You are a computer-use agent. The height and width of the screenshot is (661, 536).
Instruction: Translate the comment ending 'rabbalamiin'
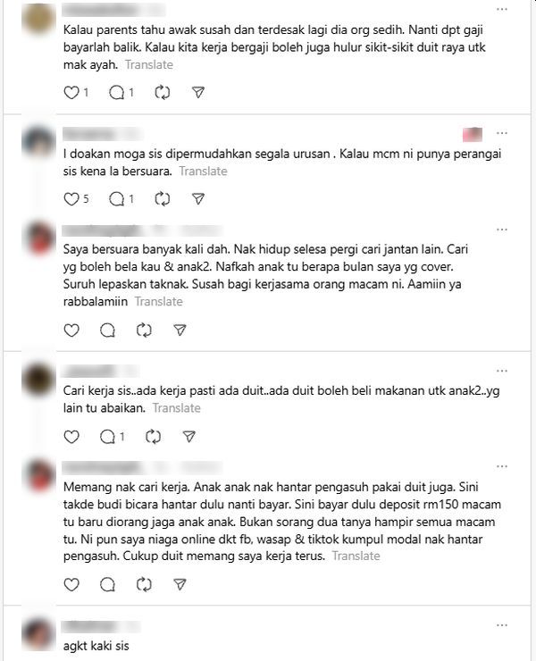(x=158, y=301)
